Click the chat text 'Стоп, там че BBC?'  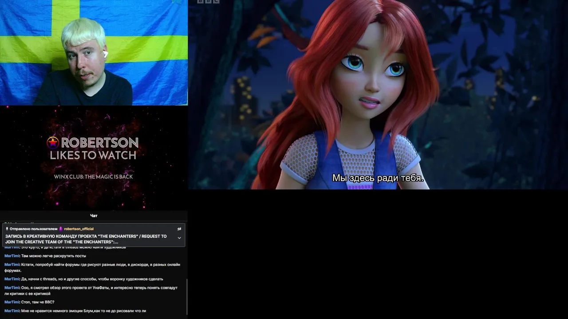pos(38,302)
